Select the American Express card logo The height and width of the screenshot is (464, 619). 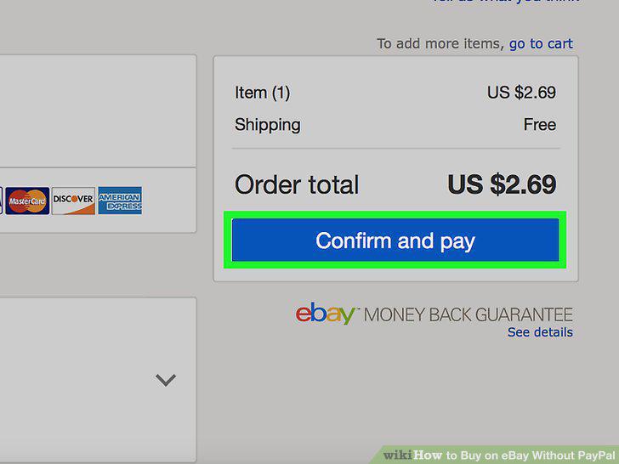coord(120,201)
